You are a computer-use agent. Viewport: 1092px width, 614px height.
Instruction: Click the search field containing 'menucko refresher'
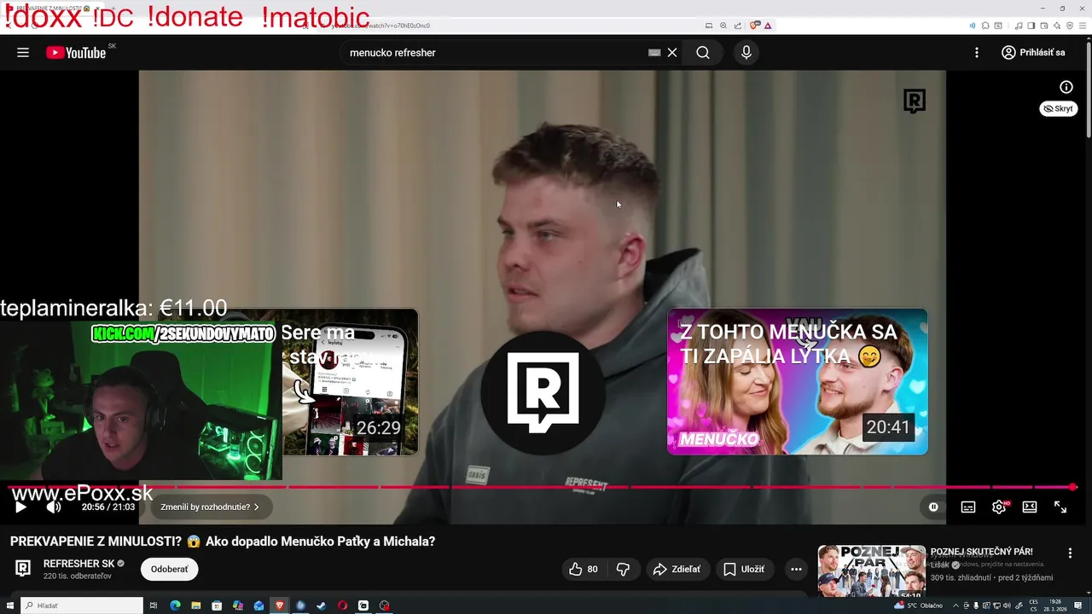click(x=495, y=53)
